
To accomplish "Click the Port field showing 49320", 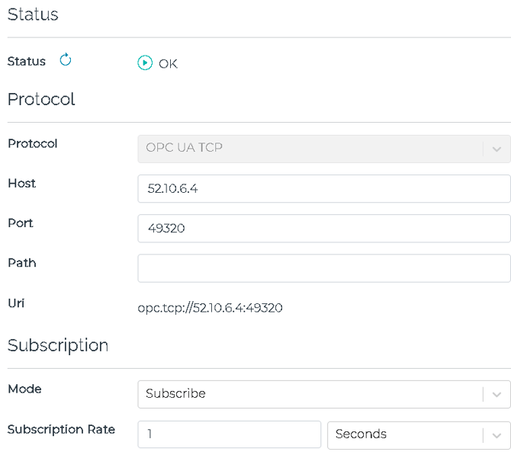I will pyautogui.click(x=323, y=228).
